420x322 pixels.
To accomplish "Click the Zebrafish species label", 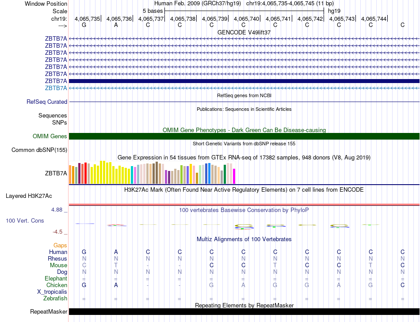I will [x=55, y=298].
